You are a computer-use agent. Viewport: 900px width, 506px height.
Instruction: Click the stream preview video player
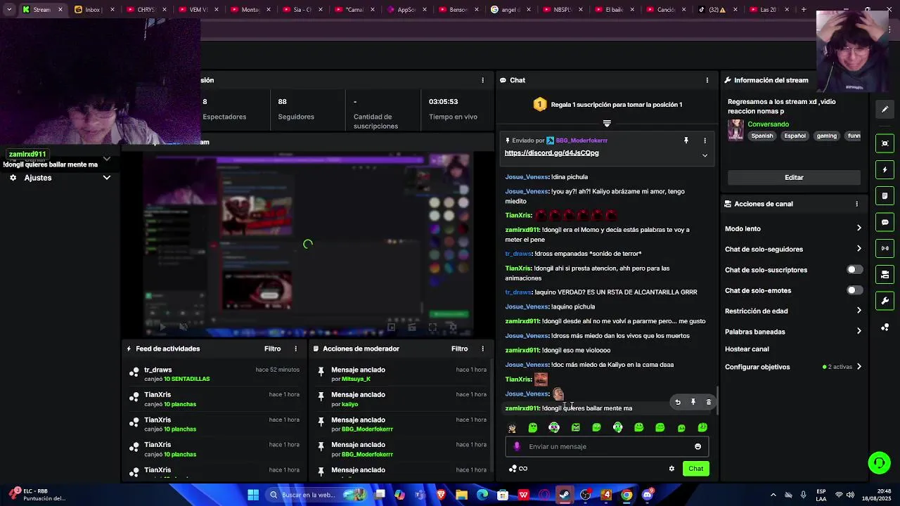tap(308, 244)
